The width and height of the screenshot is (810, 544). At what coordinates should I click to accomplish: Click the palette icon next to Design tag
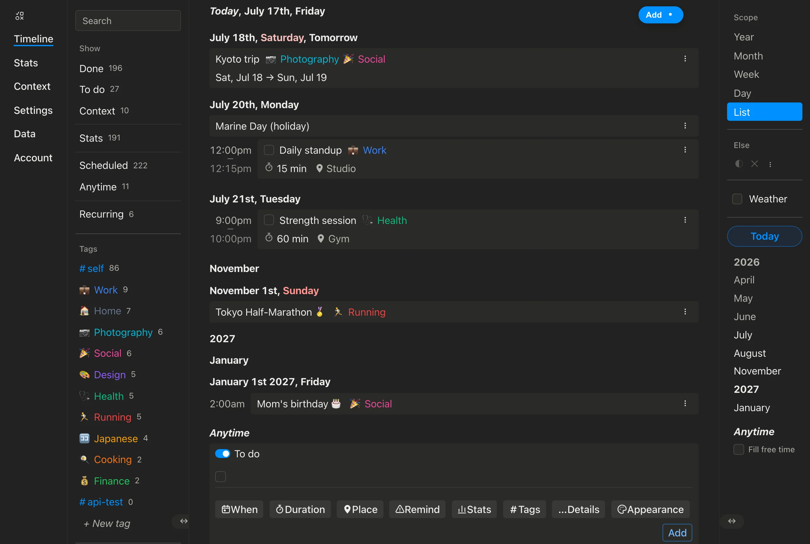pyautogui.click(x=84, y=375)
